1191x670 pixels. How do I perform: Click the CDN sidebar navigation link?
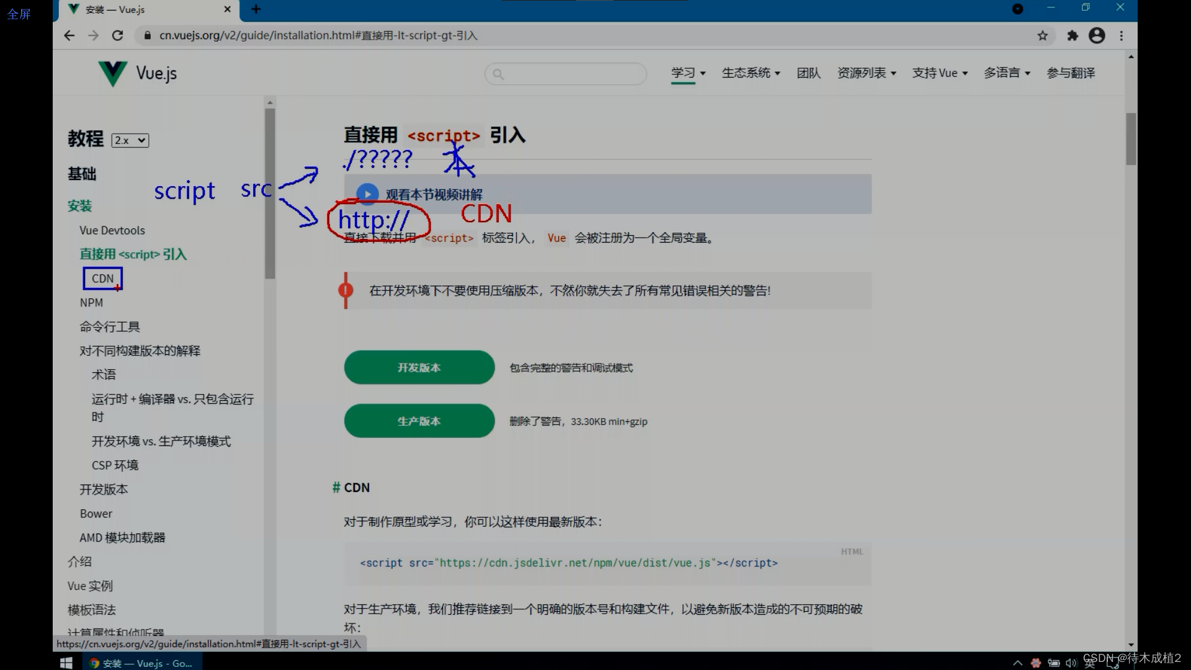tap(102, 278)
